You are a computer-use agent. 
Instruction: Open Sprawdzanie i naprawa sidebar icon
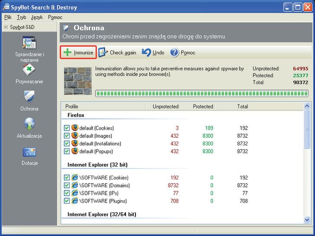pyautogui.click(x=29, y=42)
